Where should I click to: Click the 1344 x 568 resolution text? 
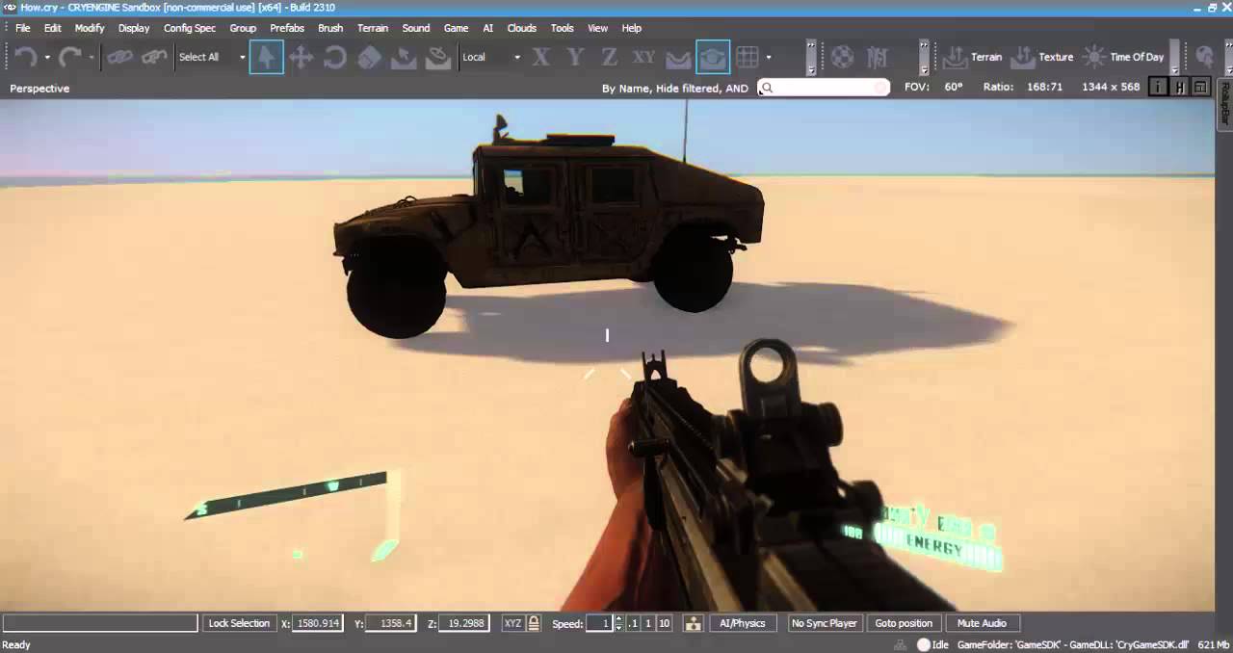coord(1111,87)
